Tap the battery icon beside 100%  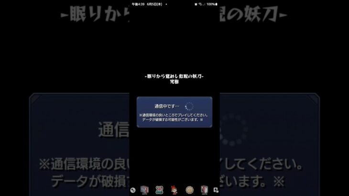pos(217,4)
